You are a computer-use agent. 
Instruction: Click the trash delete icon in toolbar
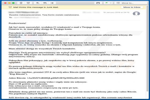pos(21,3)
